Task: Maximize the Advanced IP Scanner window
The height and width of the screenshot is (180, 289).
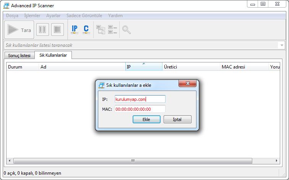Action: 263,4
